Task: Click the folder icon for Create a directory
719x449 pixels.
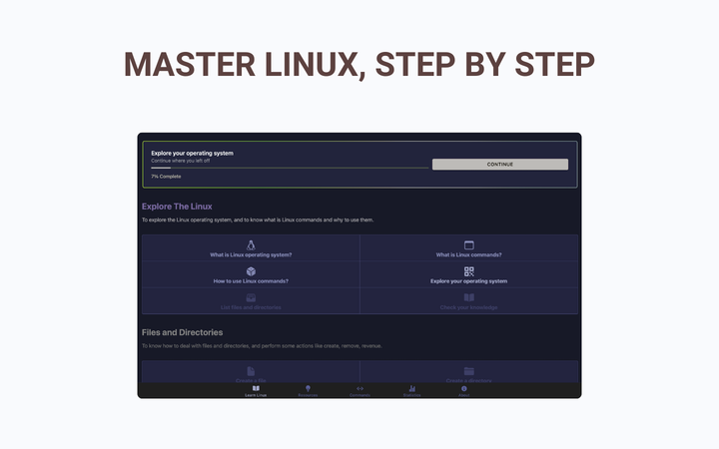Action: 468,371
